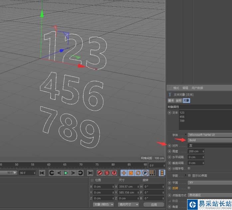Viewport: 232px width, 210px height.
Task: Toggle 水平间隔 animation radio dot
Action: (x=170, y=157)
